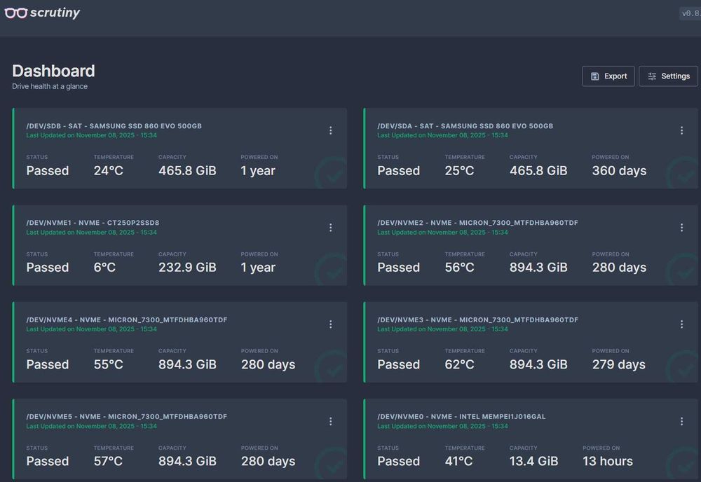The width and height of the screenshot is (701, 482).
Task: Open /DEV/NVME4 Micron 7300 drive details
Action: pos(126,320)
